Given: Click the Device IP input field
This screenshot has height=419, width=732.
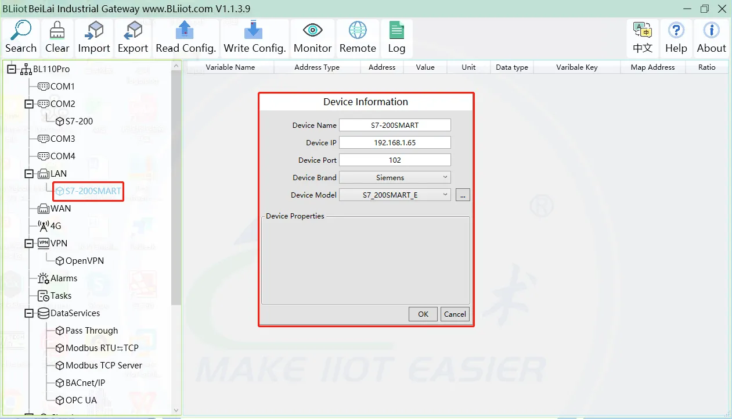Looking at the screenshot, I should pyautogui.click(x=395, y=142).
